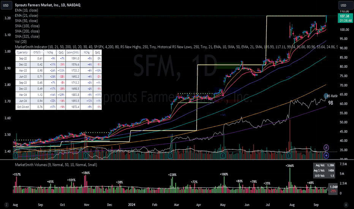Viewport: 354px width, 209px height.
Task: Click the sales value 1591.0
Action: click(x=76, y=58)
